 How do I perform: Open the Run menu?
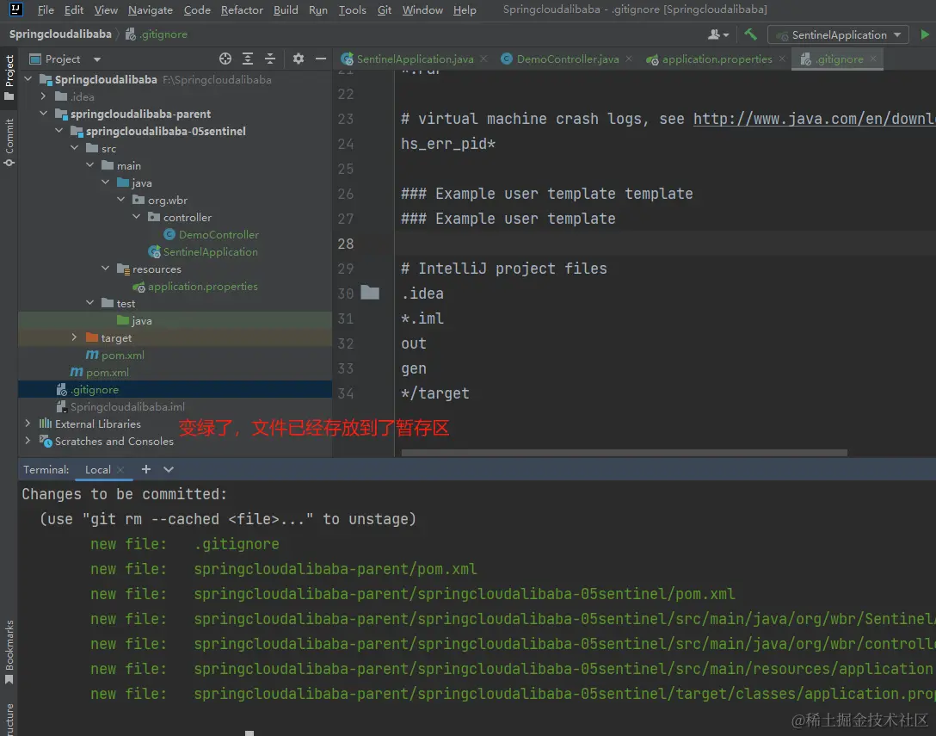(318, 9)
